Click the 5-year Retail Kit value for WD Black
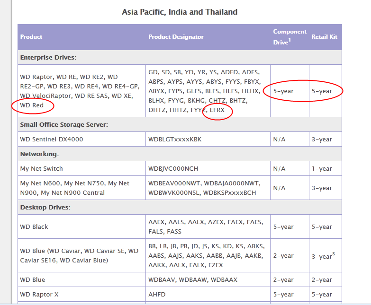Screen dimensions: 371x305 pos(322,227)
